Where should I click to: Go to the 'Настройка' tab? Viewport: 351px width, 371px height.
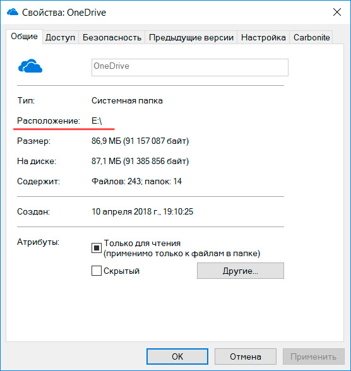click(263, 37)
